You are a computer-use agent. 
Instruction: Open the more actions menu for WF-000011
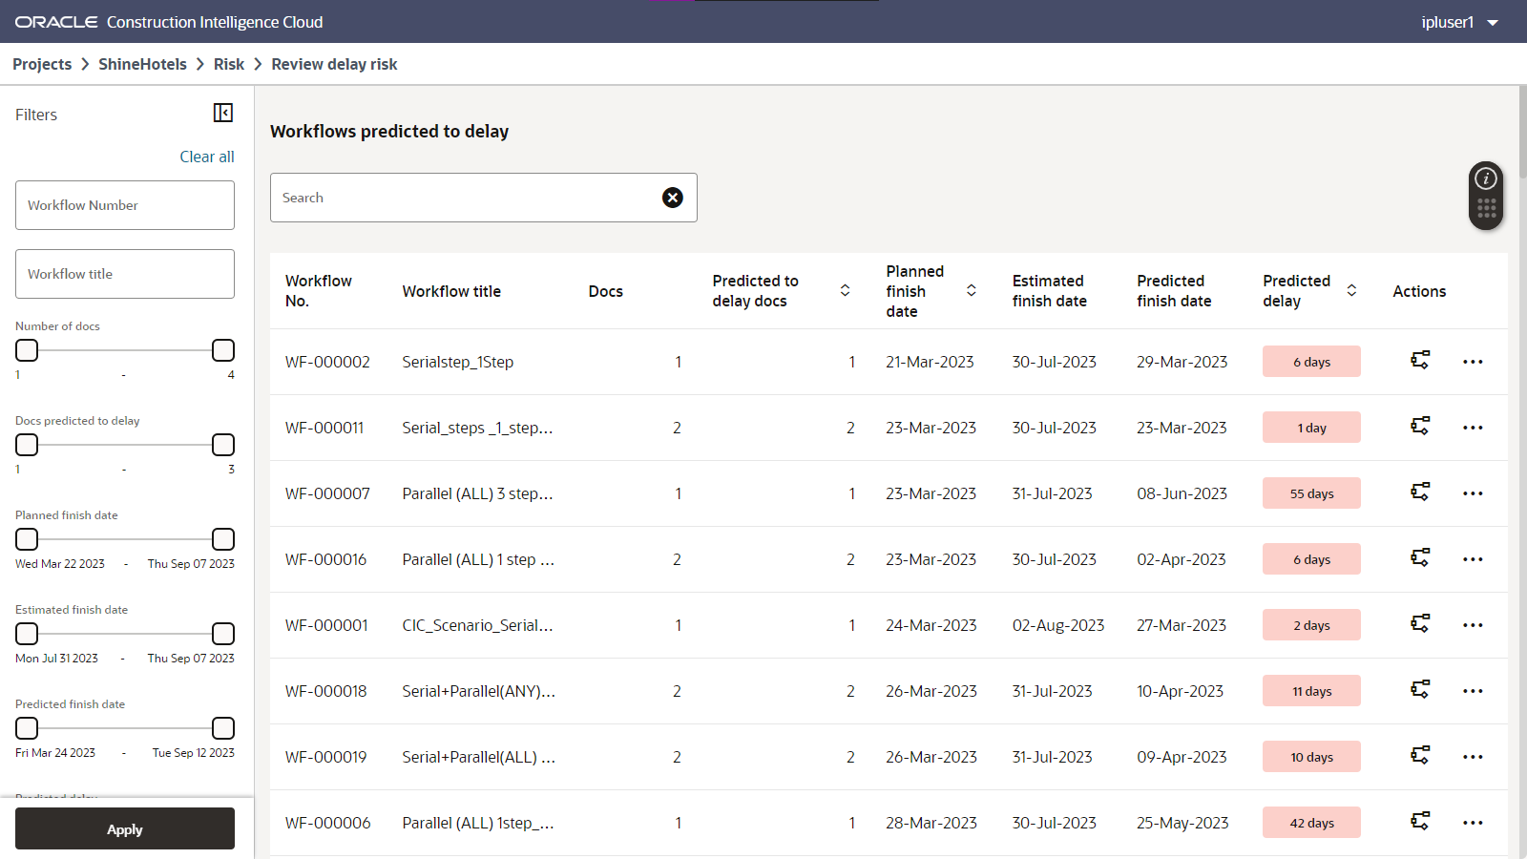coord(1472,427)
